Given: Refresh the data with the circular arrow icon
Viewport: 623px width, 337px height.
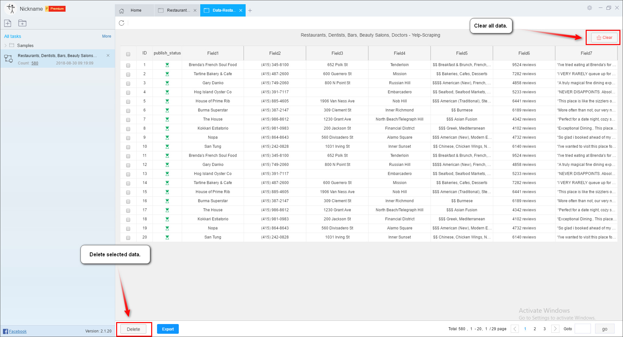Looking at the screenshot, I should pyautogui.click(x=122, y=23).
